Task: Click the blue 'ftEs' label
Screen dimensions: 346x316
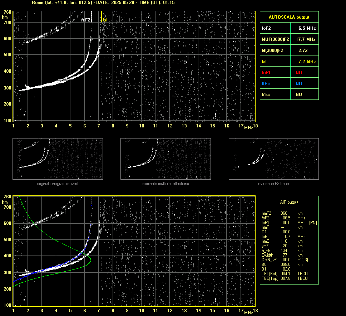Action: 266,83
